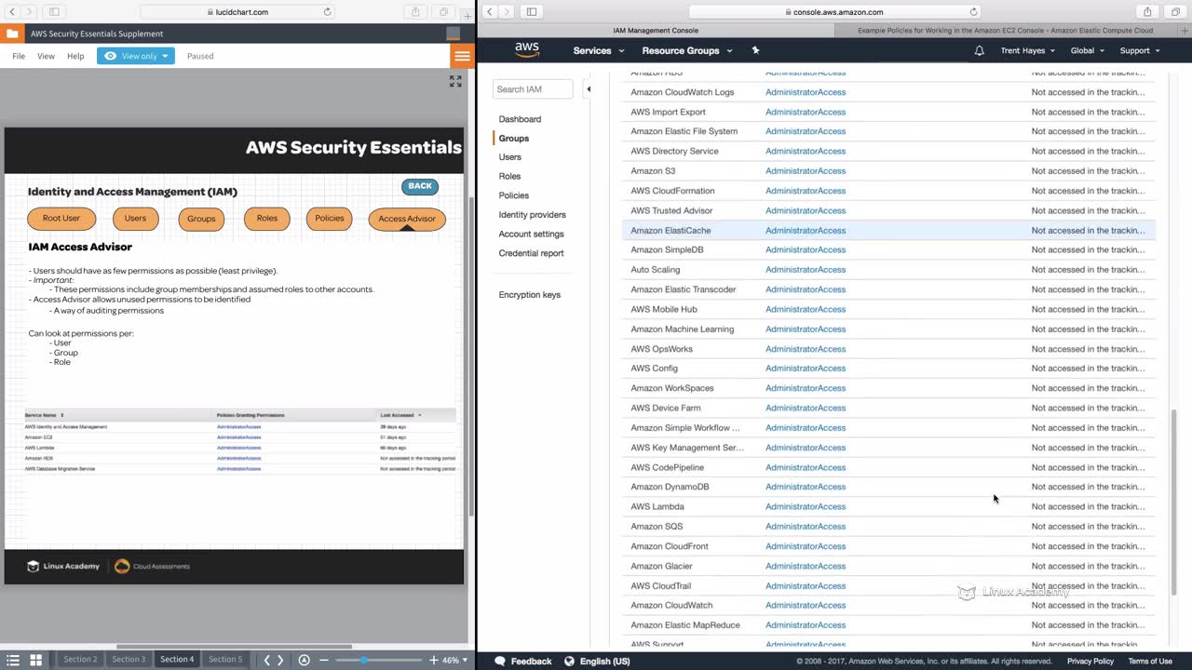Click the Search IAM input field
This screenshot has height=670, width=1192.
coord(533,89)
